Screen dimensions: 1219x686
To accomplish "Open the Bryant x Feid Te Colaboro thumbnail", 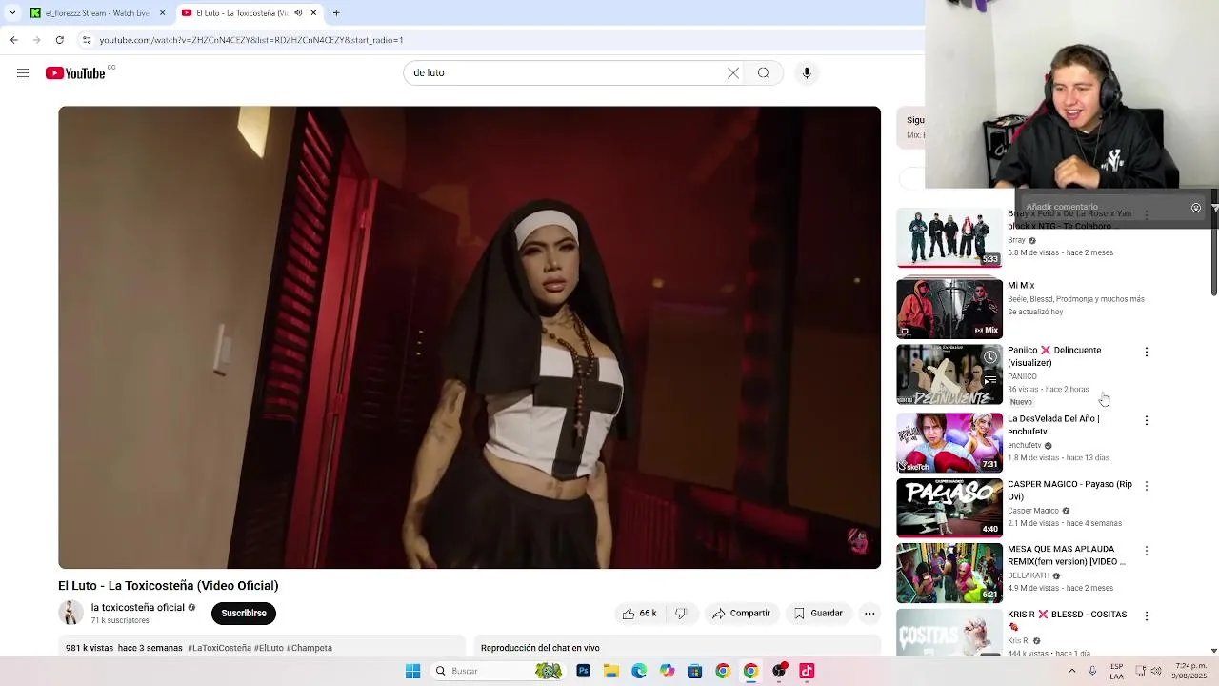I will click(949, 238).
